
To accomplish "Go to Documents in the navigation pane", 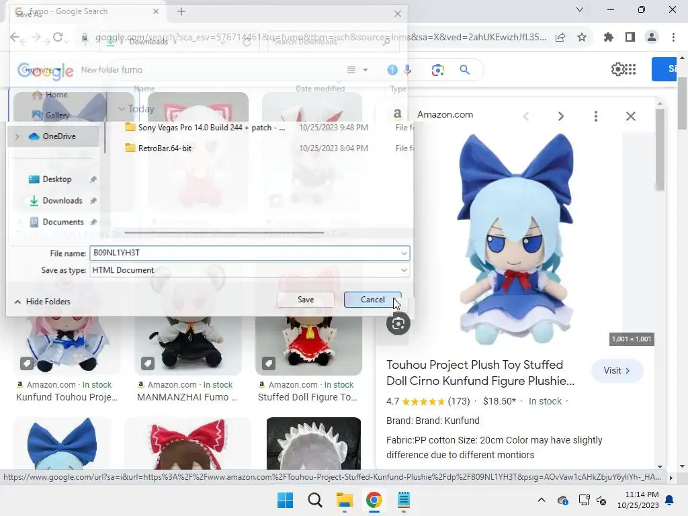I will click(x=62, y=222).
